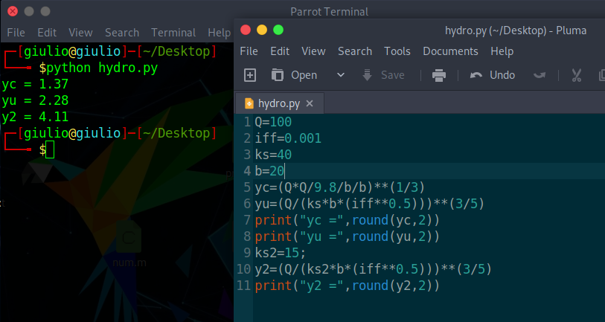This screenshot has width=605, height=322.
Task: Click the yellow minimize button of Pluma
Action: pyautogui.click(x=262, y=30)
